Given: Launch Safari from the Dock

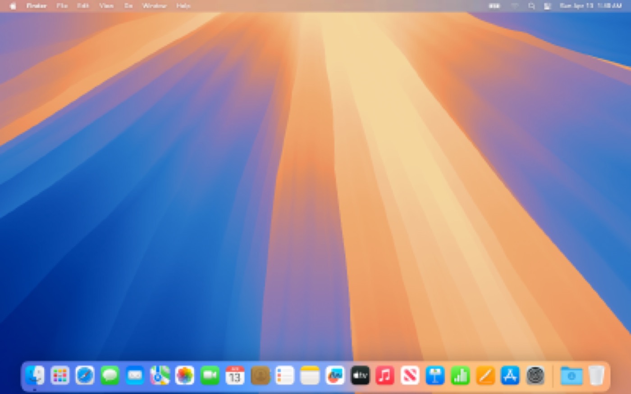Looking at the screenshot, I should (85, 375).
